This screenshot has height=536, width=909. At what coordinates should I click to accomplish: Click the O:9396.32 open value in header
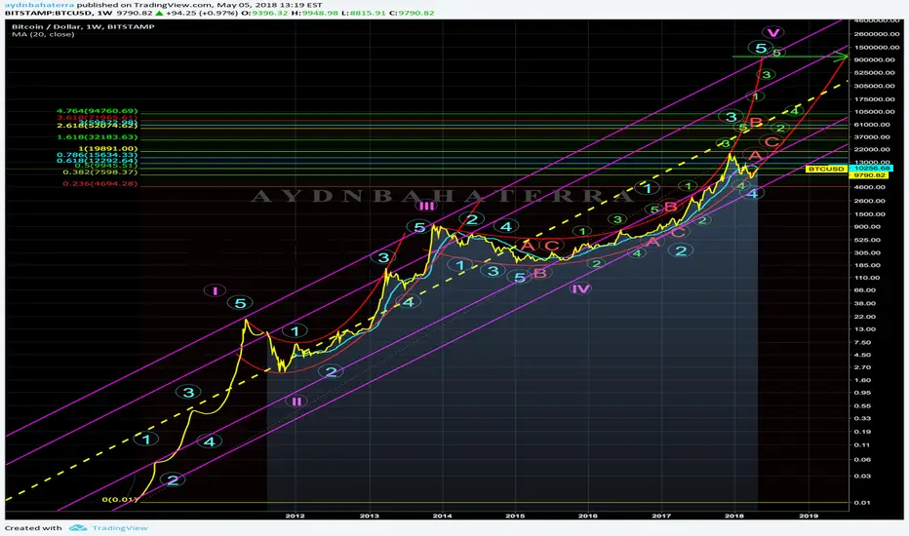266,13
